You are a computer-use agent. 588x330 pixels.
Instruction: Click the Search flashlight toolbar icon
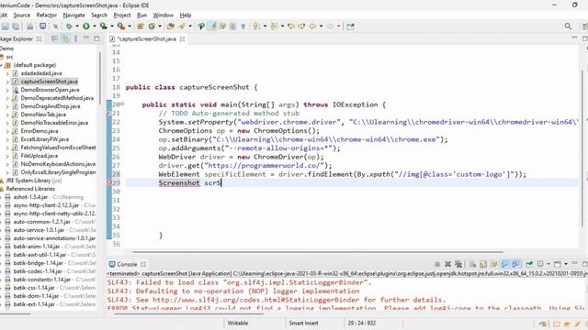point(182,27)
